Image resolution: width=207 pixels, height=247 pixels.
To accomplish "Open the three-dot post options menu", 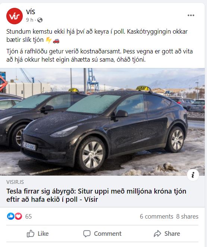I will [x=191, y=15].
